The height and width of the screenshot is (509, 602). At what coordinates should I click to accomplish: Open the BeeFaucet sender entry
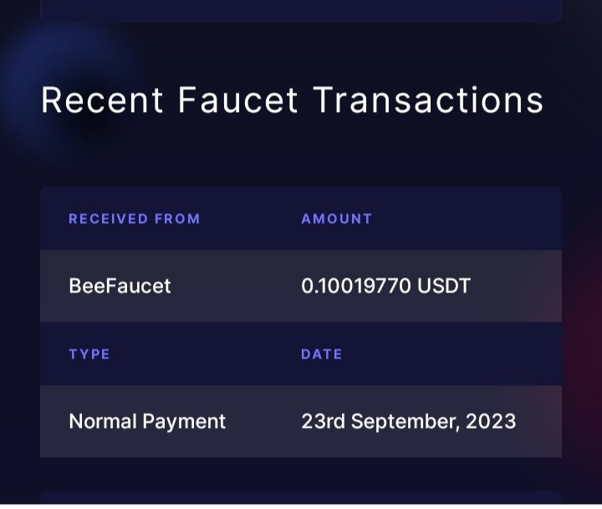[x=120, y=286]
